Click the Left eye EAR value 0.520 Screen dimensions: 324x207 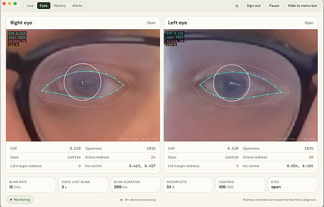[233, 148]
